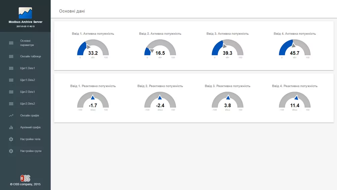The height and width of the screenshot is (190, 337).
Task: Click the OSS company logo
Action: click(x=25, y=178)
